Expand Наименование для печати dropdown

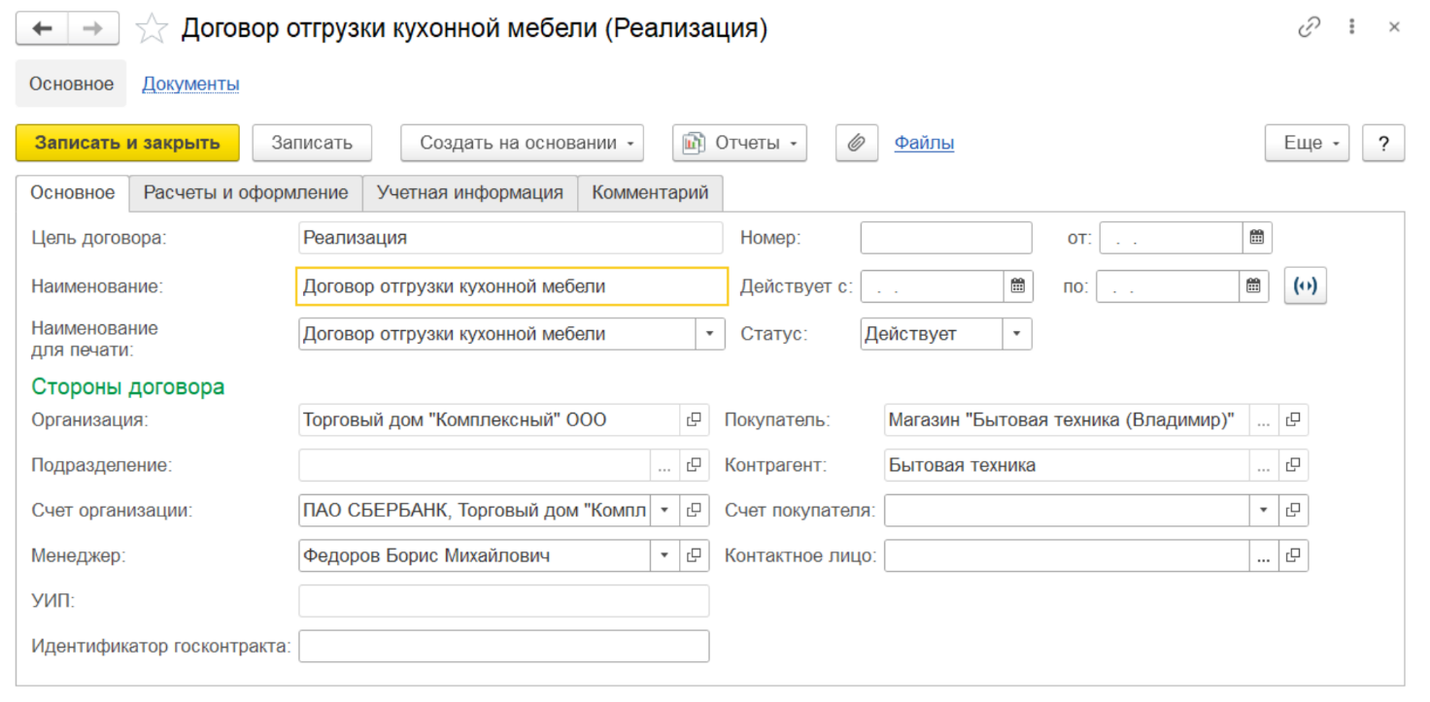(710, 334)
